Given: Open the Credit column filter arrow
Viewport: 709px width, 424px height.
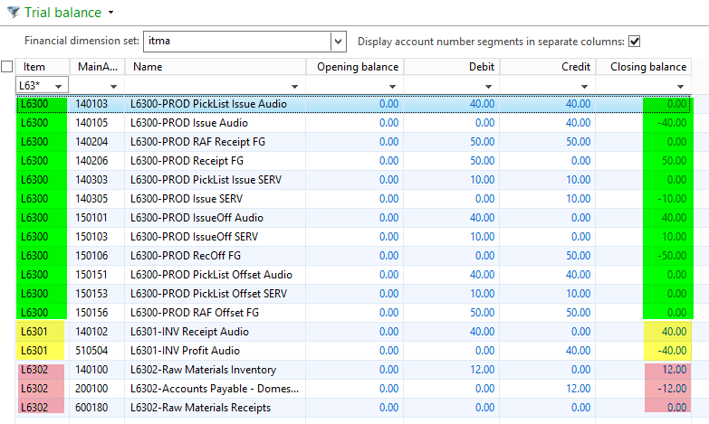Looking at the screenshot, I should pyautogui.click(x=586, y=85).
